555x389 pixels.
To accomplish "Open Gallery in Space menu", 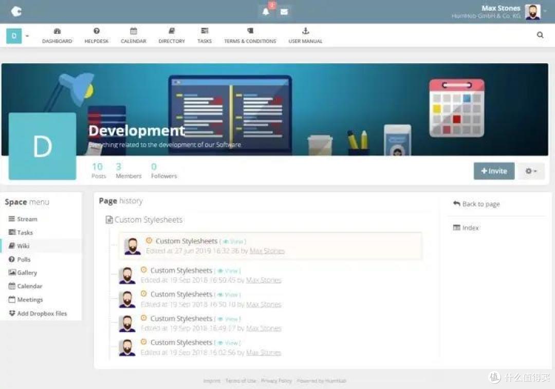I will (23, 273).
